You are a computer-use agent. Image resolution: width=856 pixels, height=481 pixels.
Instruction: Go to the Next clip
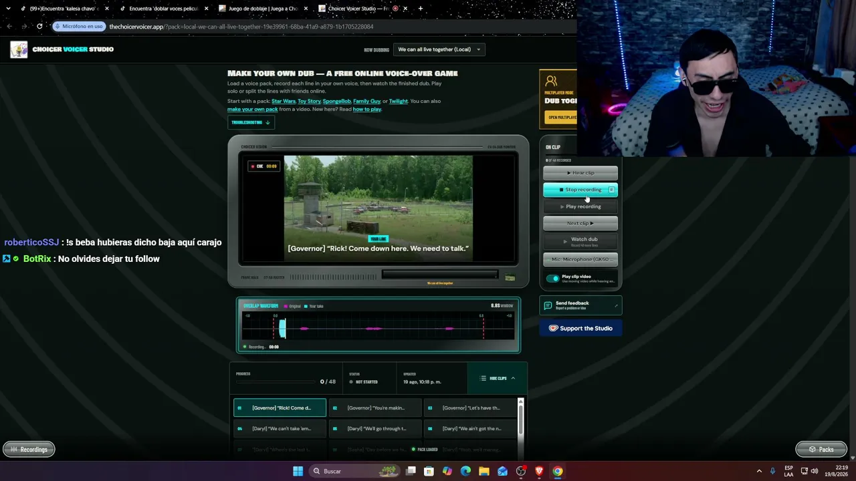pyautogui.click(x=580, y=223)
